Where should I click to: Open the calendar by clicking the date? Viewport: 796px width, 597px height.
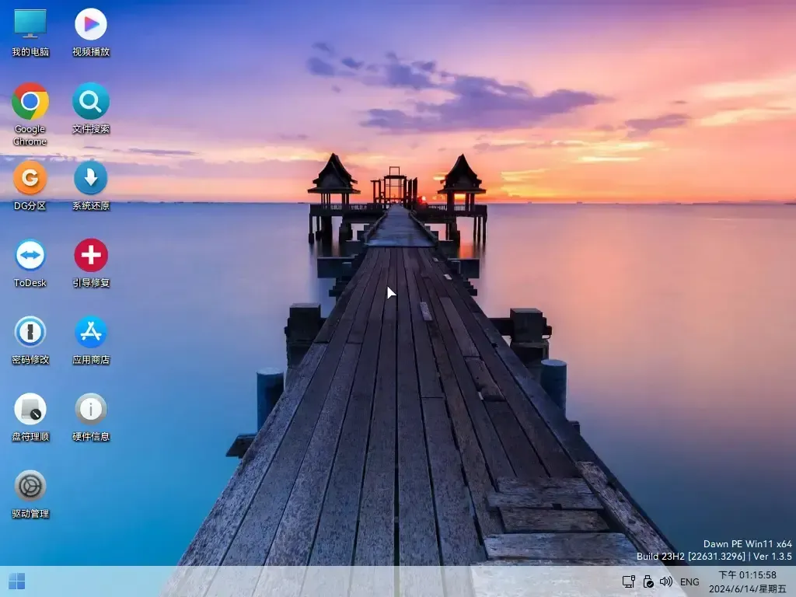tap(748, 588)
